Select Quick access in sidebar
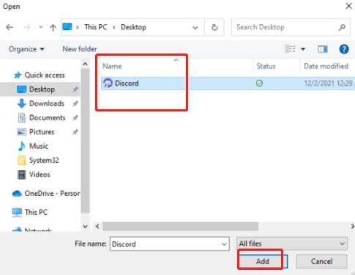This screenshot has height=275, width=355. click(x=45, y=75)
